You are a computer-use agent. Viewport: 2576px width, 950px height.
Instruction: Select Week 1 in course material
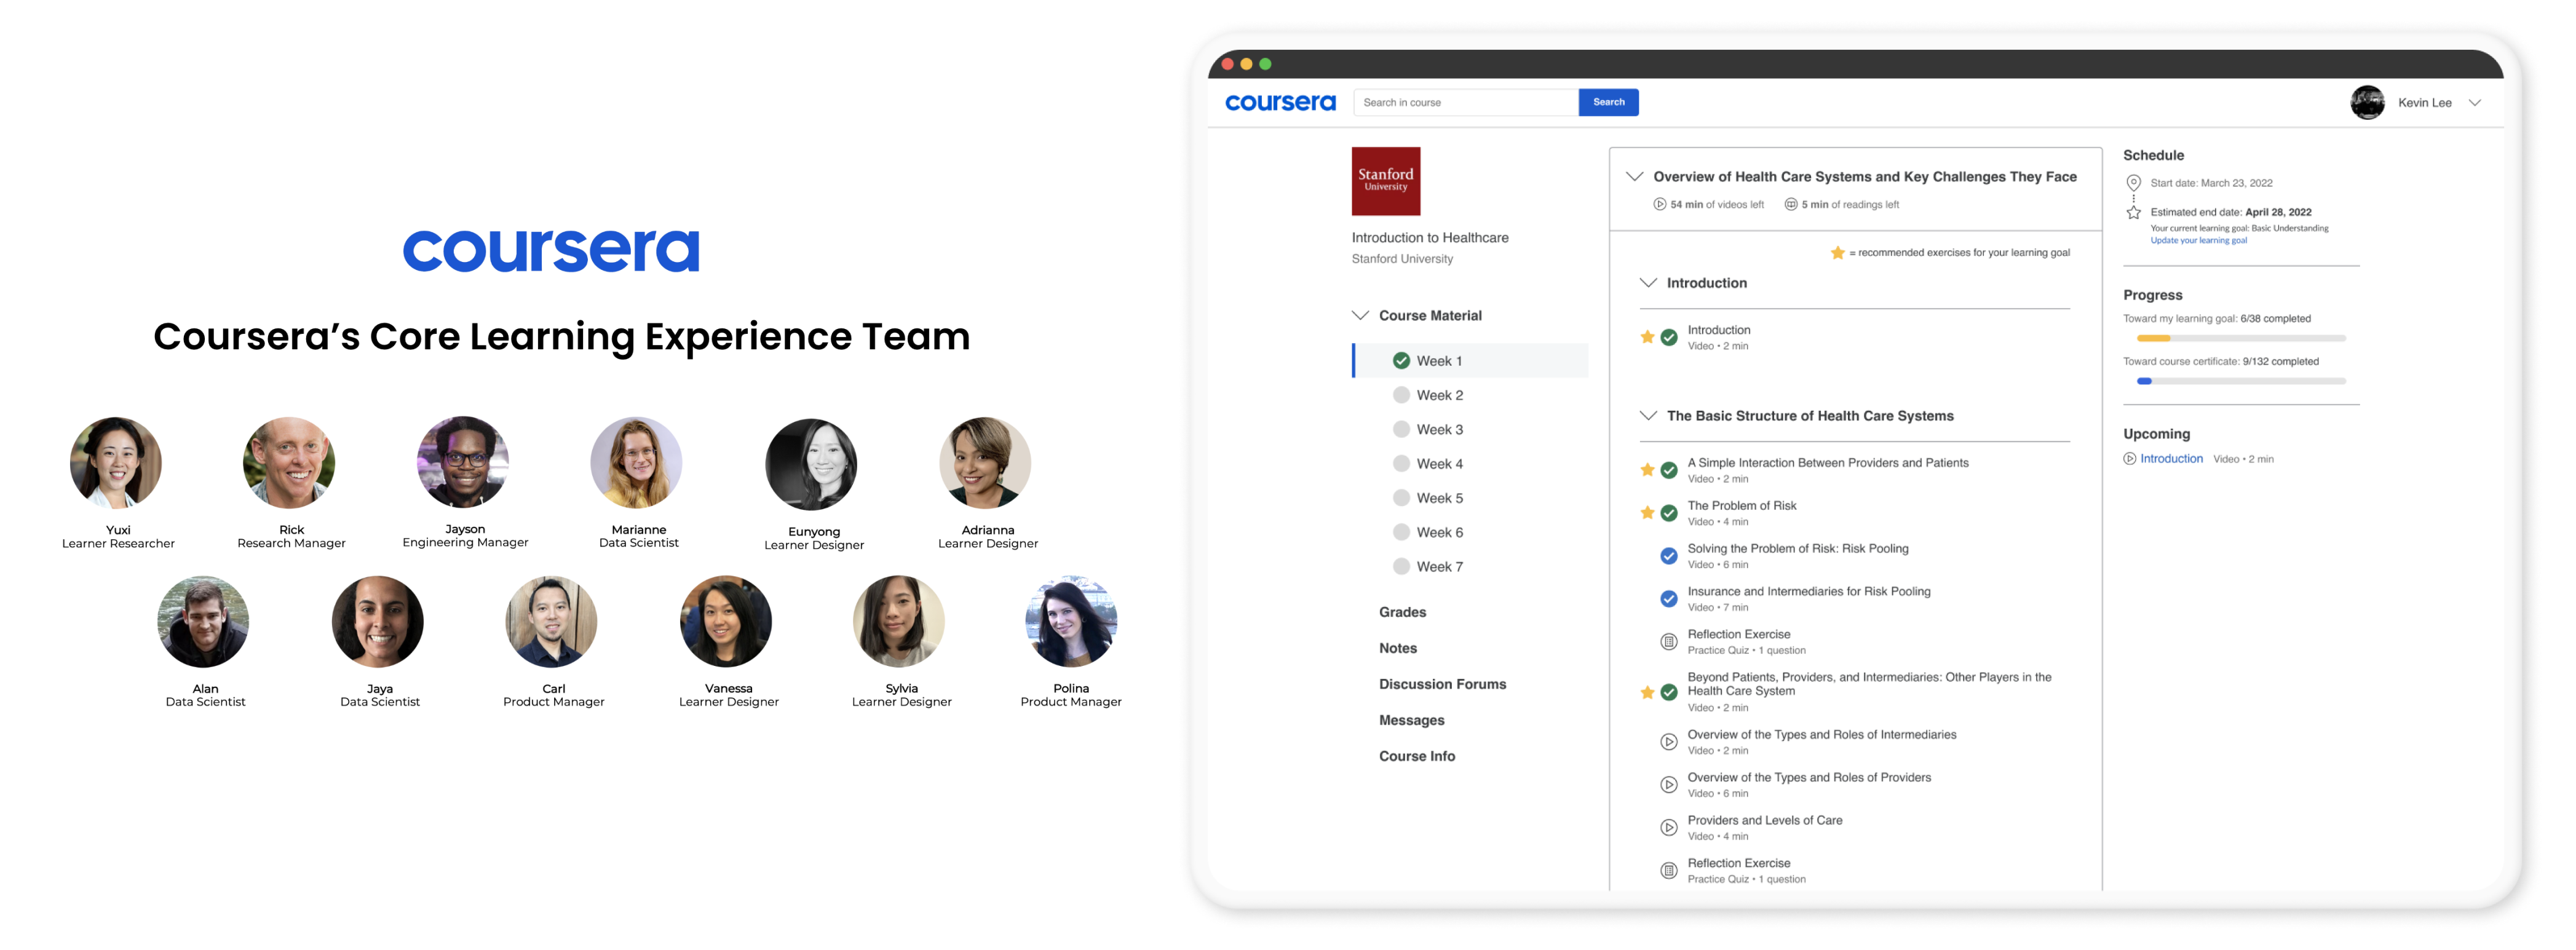[x=1470, y=361]
